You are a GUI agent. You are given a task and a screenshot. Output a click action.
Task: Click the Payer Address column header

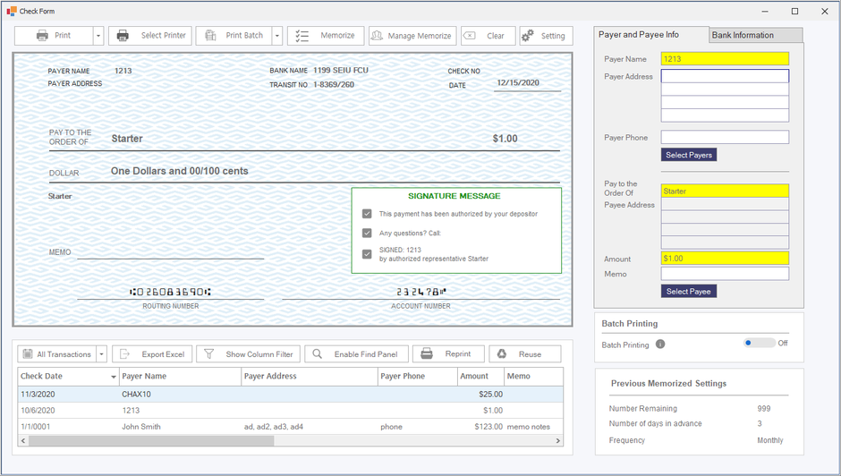[x=310, y=377]
